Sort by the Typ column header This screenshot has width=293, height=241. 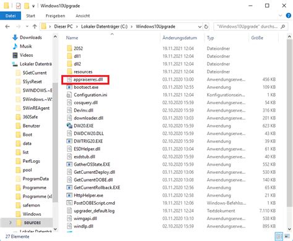pos(210,38)
